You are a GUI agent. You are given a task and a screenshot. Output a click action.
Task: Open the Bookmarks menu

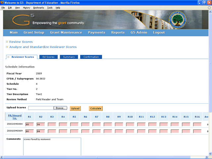click(x=38, y=8)
